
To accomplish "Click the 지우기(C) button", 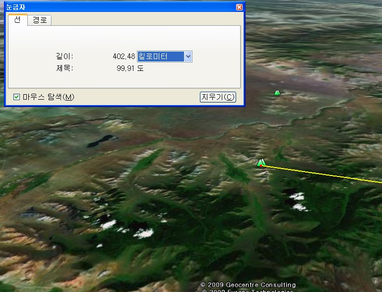I will coord(218,97).
